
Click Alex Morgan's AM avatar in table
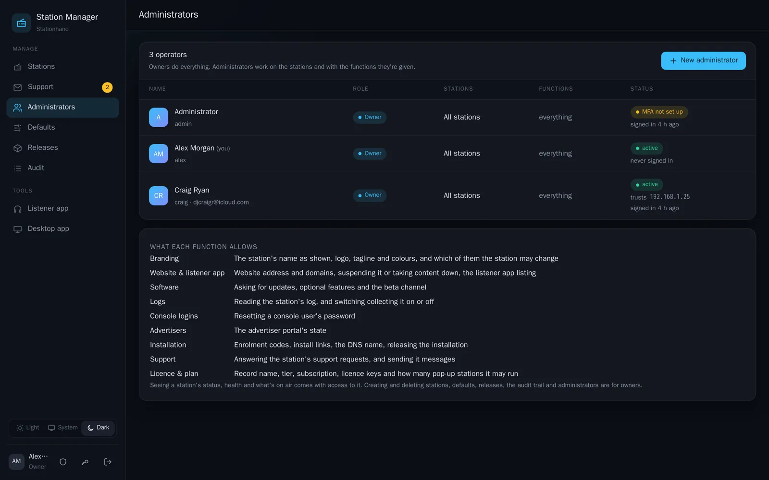coord(159,154)
